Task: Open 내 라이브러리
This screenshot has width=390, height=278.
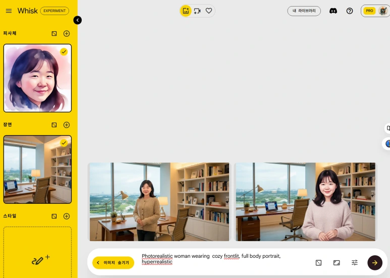Action: [x=304, y=11]
